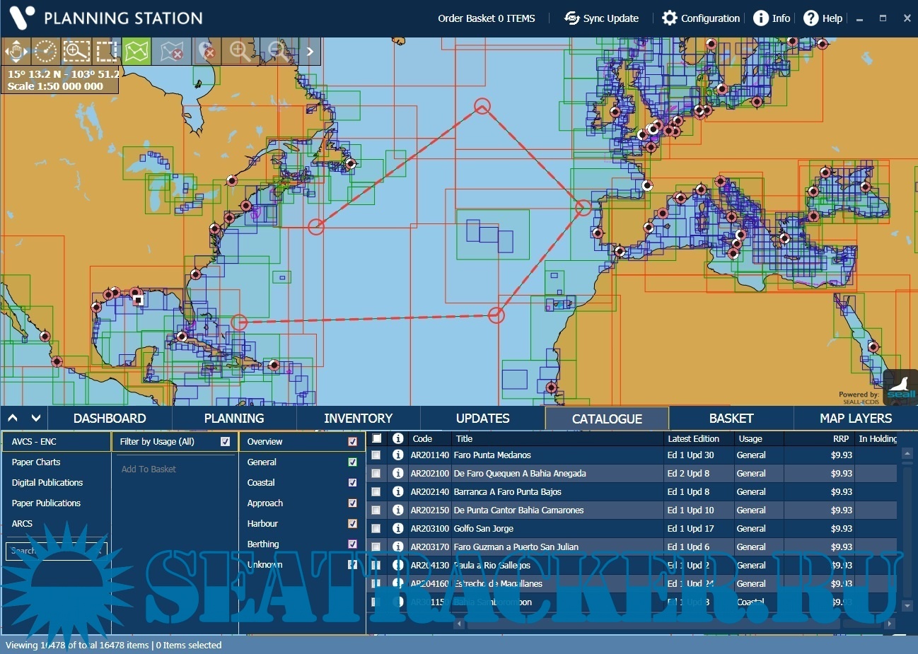Open info for chart AR201140
Screen dimensions: 918x654
(x=398, y=455)
